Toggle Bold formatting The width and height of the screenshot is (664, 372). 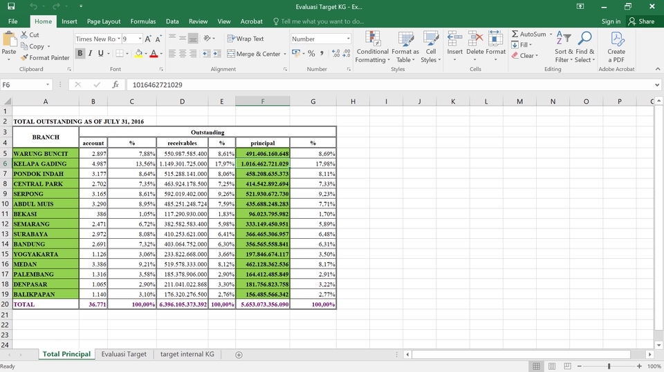point(80,53)
